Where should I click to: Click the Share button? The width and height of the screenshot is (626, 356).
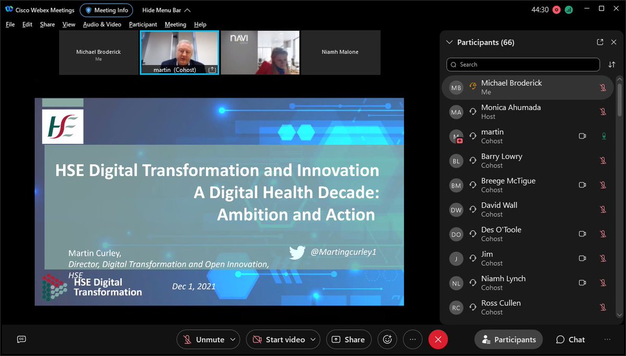pos(348,339)
